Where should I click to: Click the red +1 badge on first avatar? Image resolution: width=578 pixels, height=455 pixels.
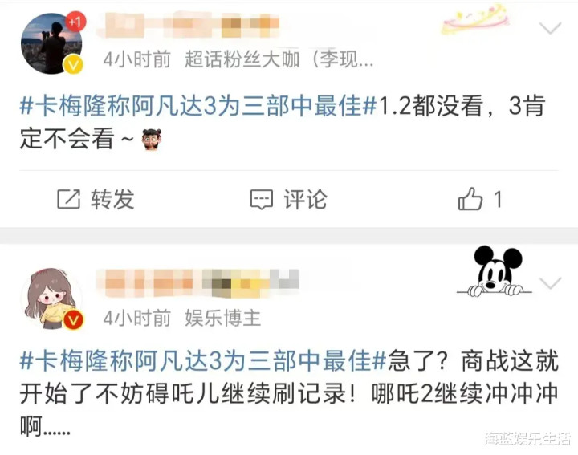75,22
